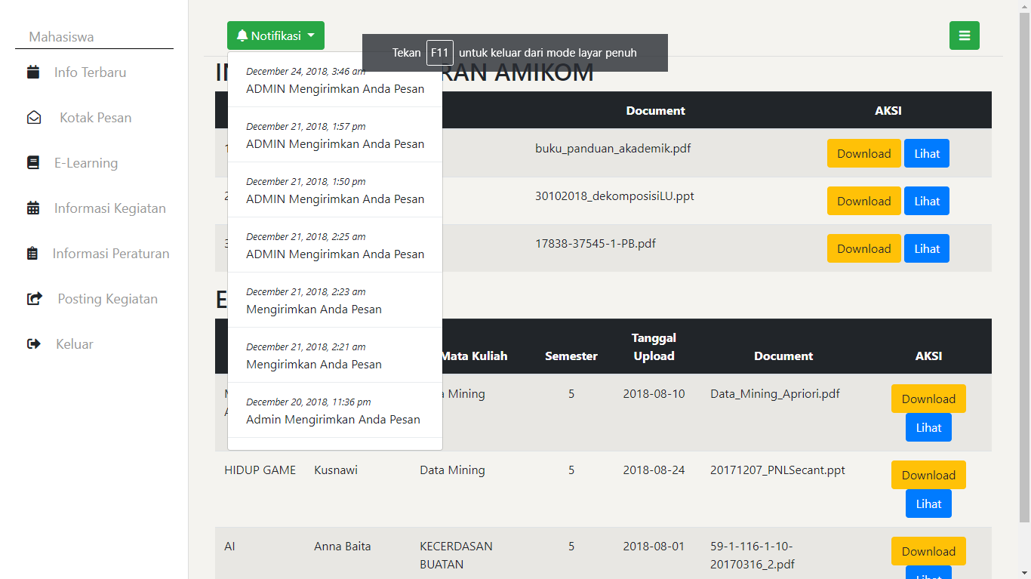Click the share icon beside Posting Kegiatan
Screen dimensions: 1031x579
33,298
